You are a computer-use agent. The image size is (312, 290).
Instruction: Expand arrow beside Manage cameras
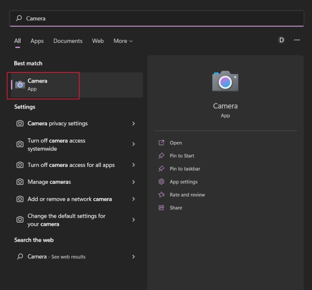133,182
